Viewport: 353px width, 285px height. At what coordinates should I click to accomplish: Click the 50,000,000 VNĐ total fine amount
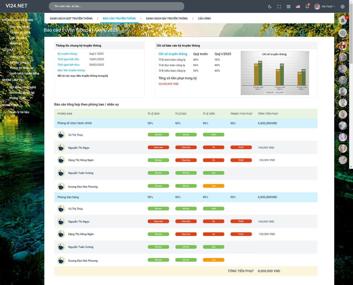[x=169, y=84]
